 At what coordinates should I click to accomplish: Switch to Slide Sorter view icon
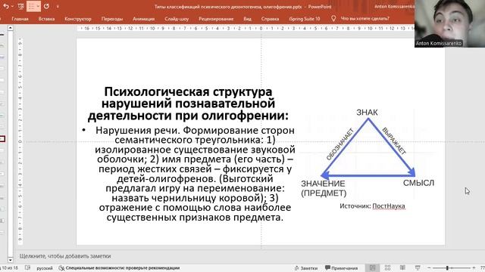pyautogui.click(x=387, y=267)
